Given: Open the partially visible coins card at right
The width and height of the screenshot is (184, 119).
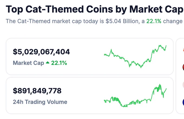Looking at the screenshot, I should pyautogui.click(x=180, y=76).
